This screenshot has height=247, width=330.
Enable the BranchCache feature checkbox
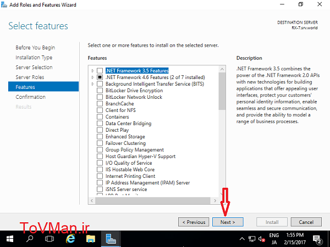100,104
